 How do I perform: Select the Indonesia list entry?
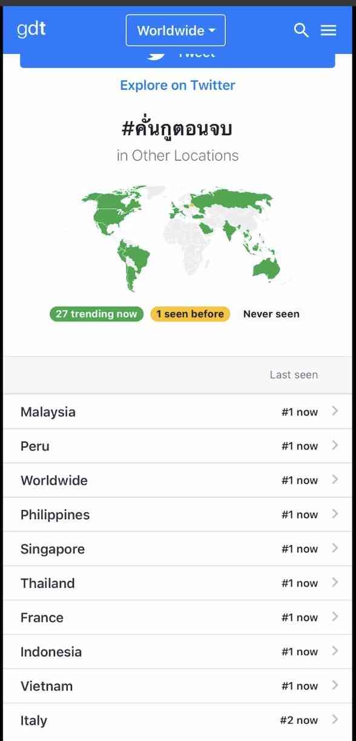pos(178,652)
